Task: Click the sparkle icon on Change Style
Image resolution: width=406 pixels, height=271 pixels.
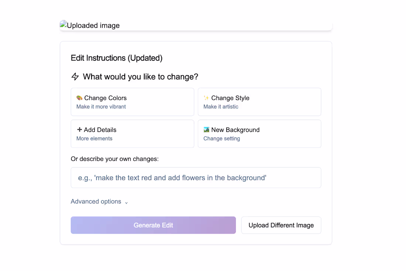Action: [206, 98]
